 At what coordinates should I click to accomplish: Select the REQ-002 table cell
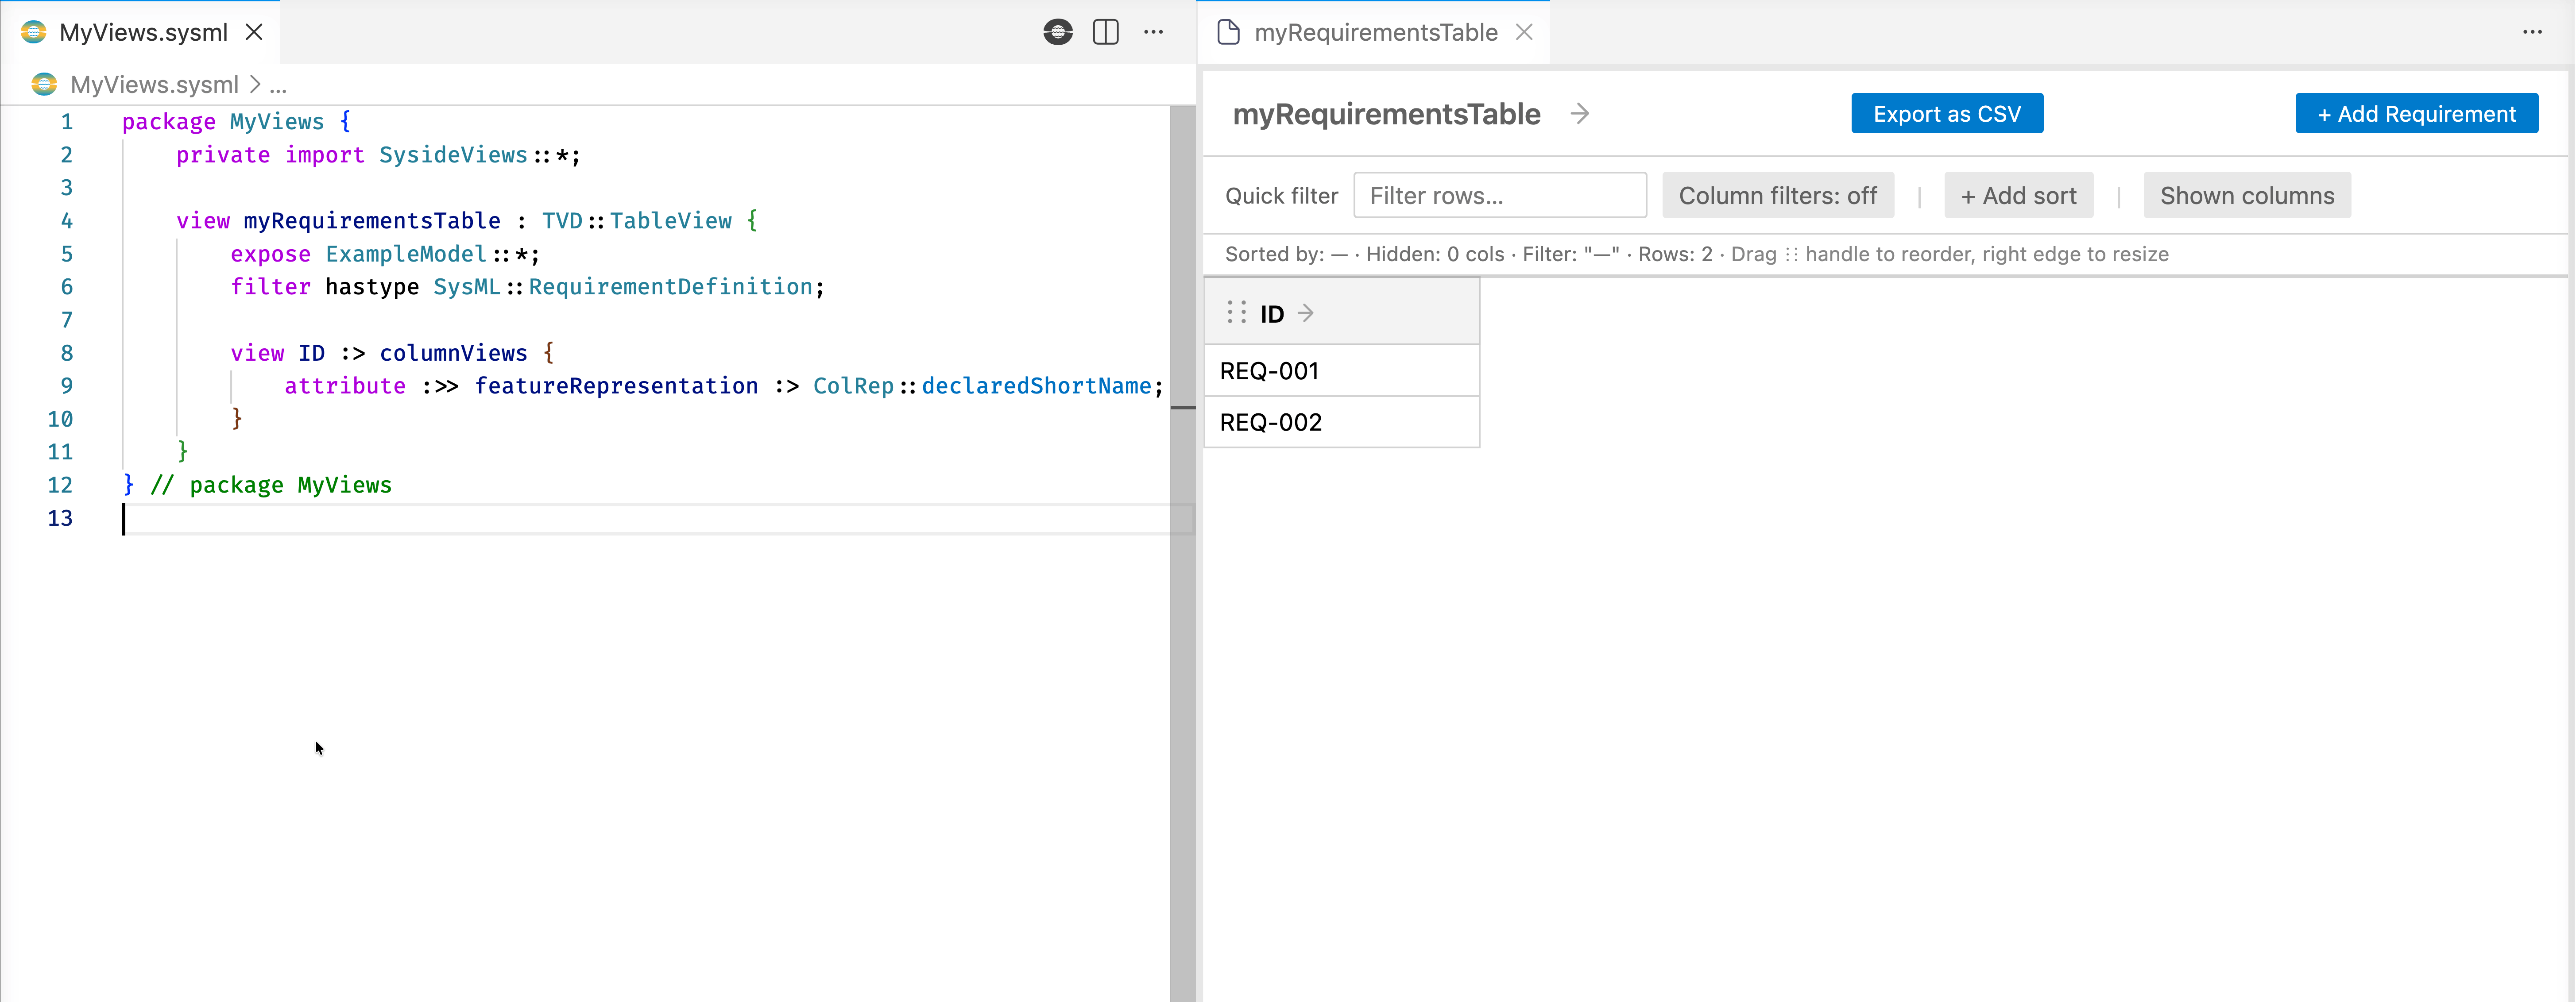click(1342, 422)
